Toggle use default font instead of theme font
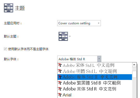This screenshot has height=98, width=140. coord(5,49)
